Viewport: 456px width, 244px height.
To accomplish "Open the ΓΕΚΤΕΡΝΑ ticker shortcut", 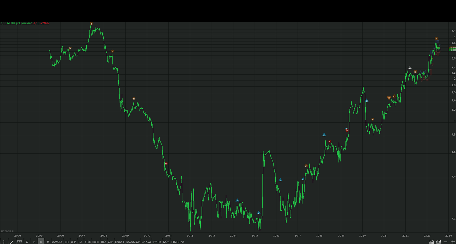I will click(x=178, y=242).
